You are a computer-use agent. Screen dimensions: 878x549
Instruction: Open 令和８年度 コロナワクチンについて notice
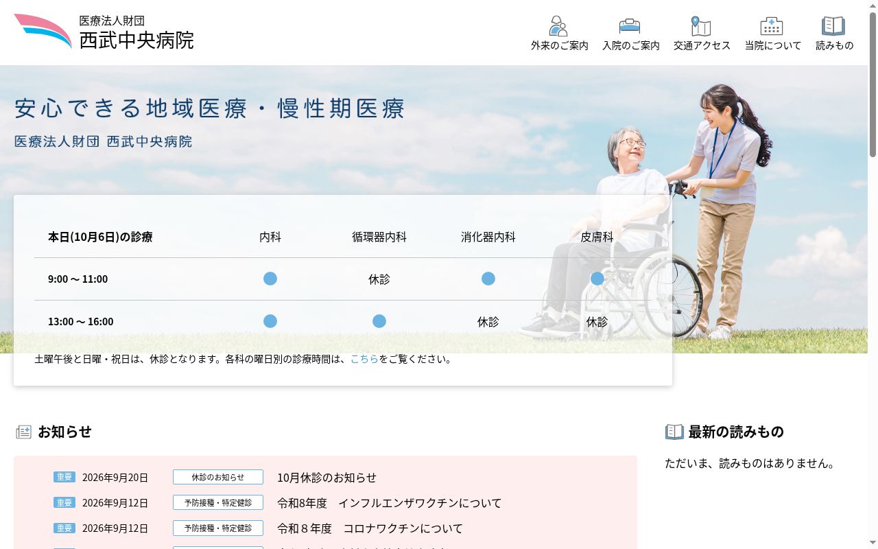pyautogui.click(x=370, y=528)
